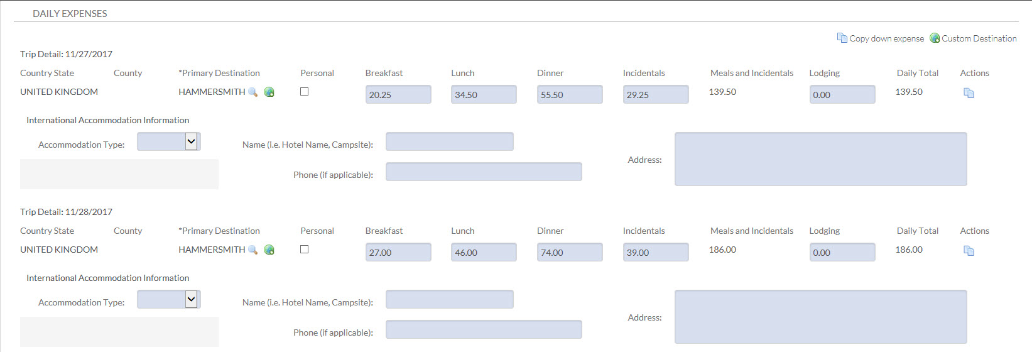
Task: Click search magnifier for 11/27/2017 Hammersmith destination
Action: [x=253, y=92]
